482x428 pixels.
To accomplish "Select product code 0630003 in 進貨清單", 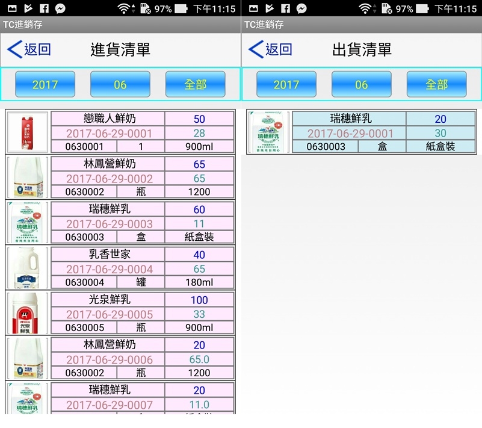I will pyautogui.click(x=84, y=237).
